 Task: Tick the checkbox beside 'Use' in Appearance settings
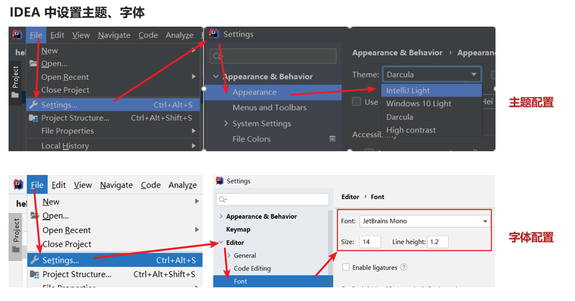coord(356,102)
